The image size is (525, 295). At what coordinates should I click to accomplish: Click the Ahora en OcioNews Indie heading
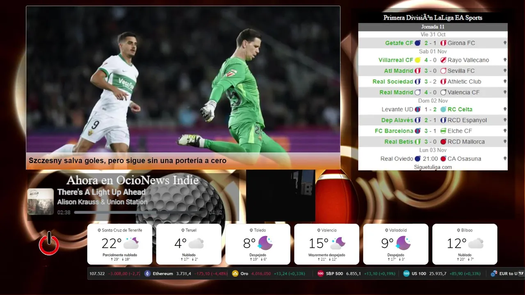pos(132,180)
